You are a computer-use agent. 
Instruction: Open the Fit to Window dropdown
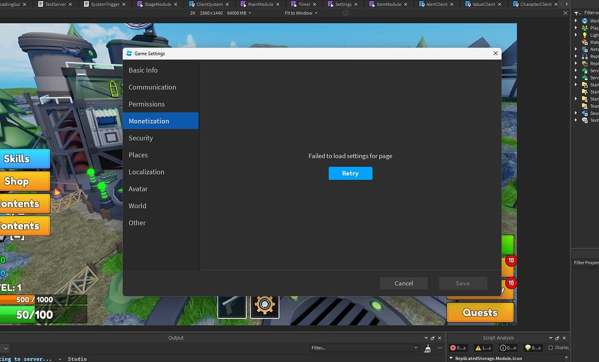pos(300,13)
